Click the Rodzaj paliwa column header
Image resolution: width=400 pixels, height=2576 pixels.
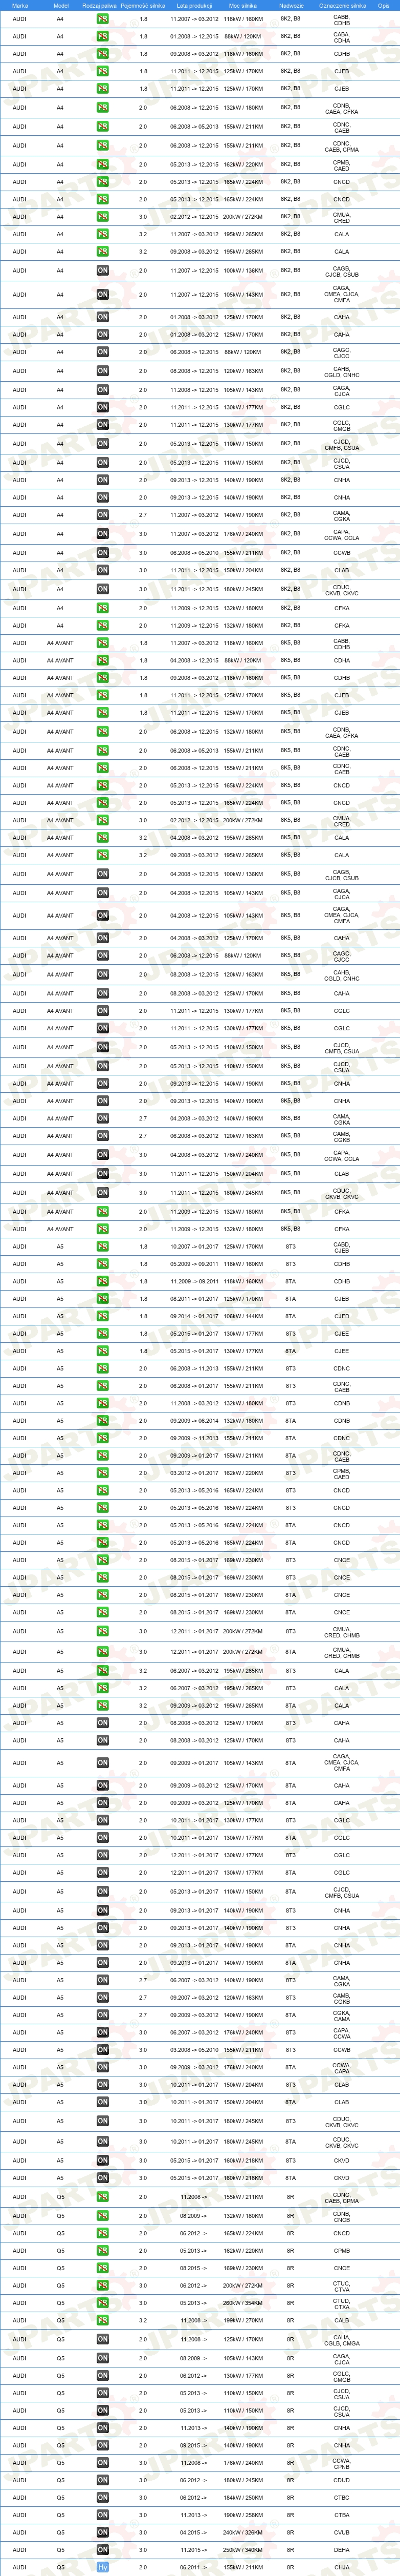pos(99,5)
